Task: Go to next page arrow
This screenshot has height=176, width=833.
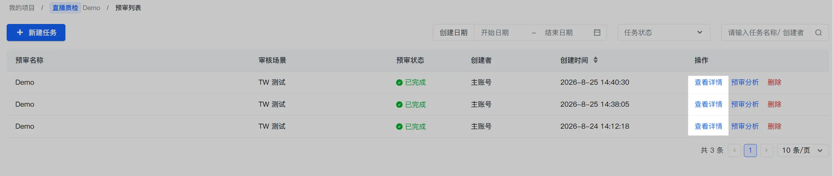Action: coord(767,150)
